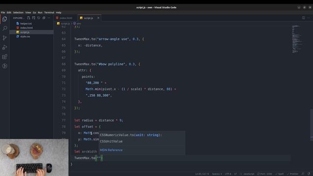Click inside the TweenMax.to("") quotes on the last line
The width and height of the screenshot is (313, 176).
pos(99,158)
